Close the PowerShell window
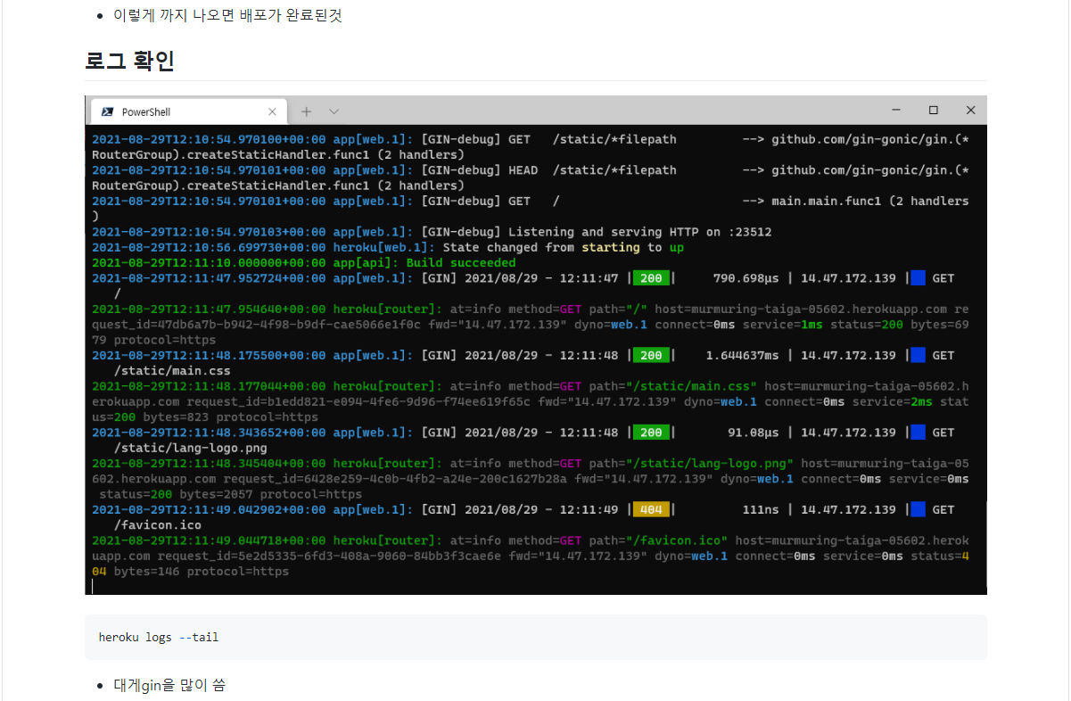 click(970, 110)
